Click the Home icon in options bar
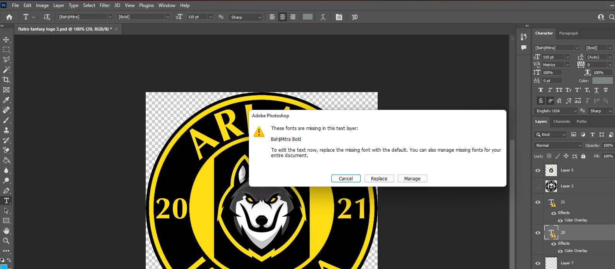 pyautogui.click(x=9, y=17)
